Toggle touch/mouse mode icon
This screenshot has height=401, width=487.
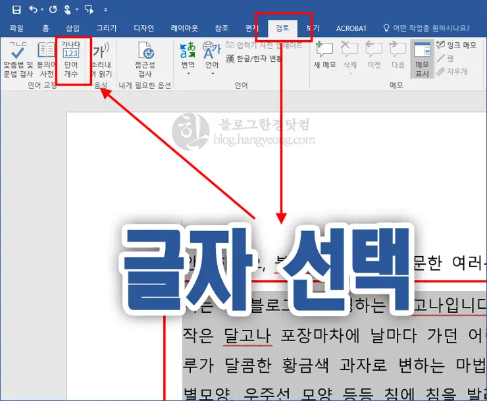[x=67, y=10]
